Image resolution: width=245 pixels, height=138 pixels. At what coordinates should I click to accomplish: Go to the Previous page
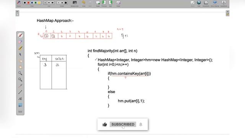pyautogui.click(x=104, y=3)
